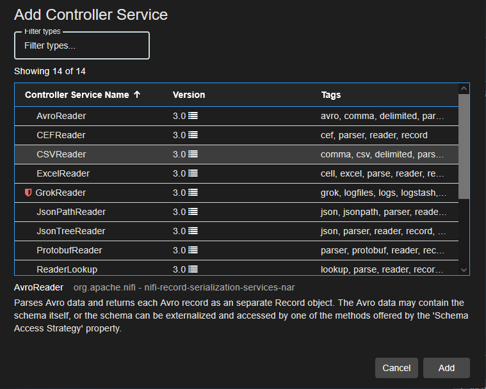Image resolution: width=486 pixels, height=389 pixels.
Task: Click tags 'lookup, parse, reader, recor…'
Action: pos(382,269)
